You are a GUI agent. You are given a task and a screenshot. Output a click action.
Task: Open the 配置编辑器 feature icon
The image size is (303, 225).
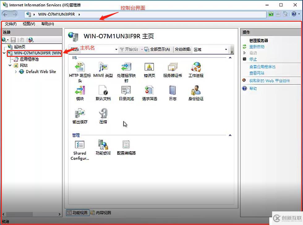(x=126, y=144)
